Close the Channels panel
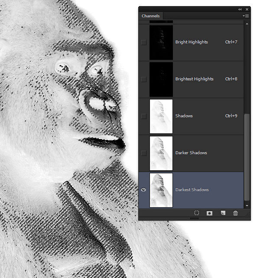This screenshot has width=260, height=278. pos(247,9)
